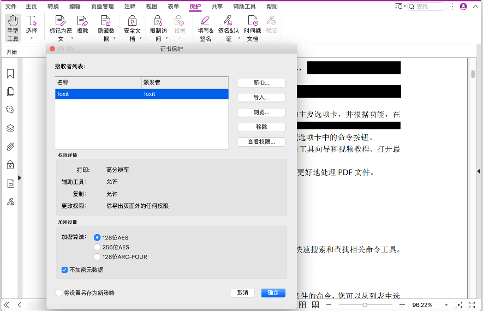Open the Layers panel icon
483x311 pixels.
pos(10,128)
